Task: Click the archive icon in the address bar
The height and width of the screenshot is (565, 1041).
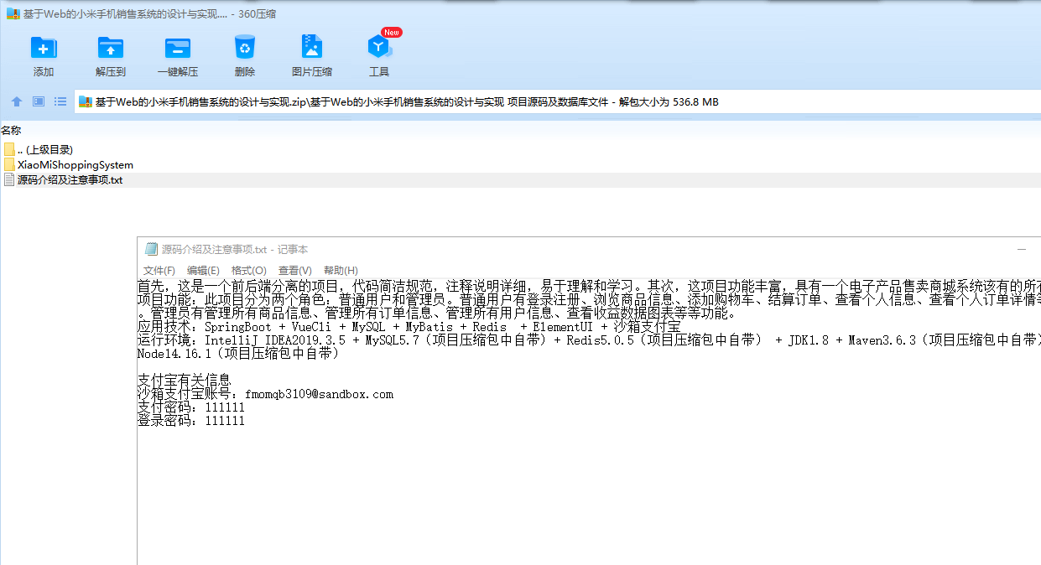Action: coord(85,102)
